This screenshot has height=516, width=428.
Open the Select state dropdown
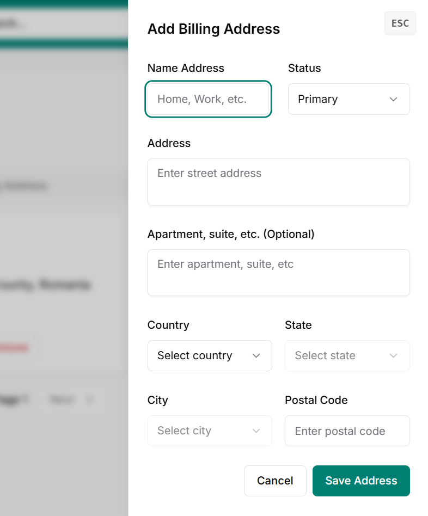pos(347,355)
